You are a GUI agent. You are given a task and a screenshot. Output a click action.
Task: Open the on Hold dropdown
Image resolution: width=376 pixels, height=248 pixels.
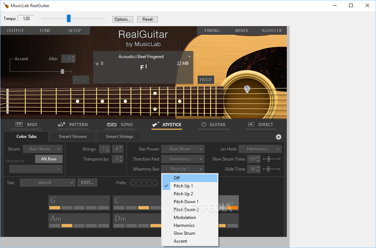pos(260,149)
